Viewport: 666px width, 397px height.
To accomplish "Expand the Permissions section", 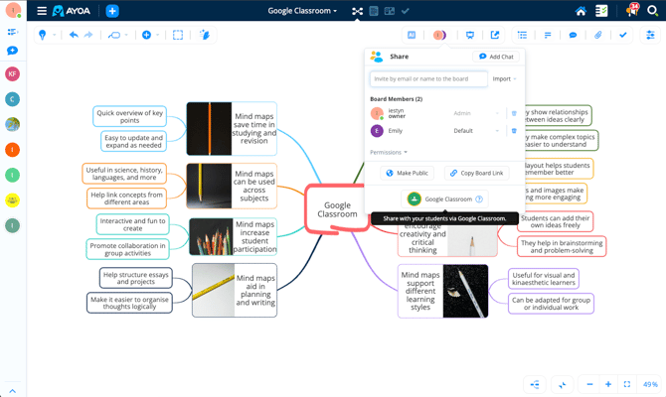I will click(x=389, y=152).
